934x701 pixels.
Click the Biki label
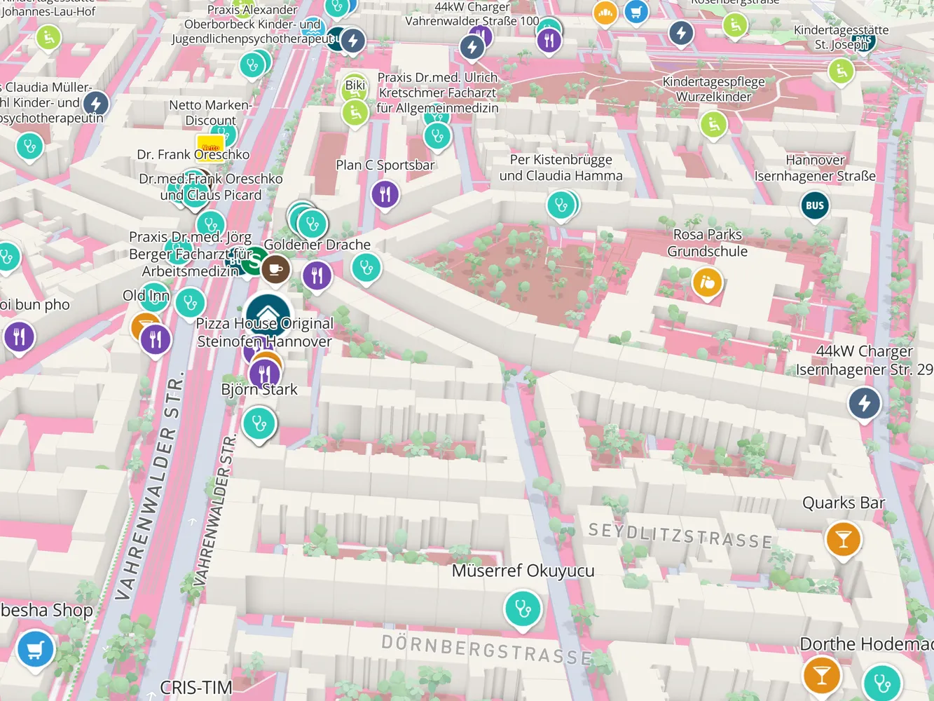coord(355,86)
